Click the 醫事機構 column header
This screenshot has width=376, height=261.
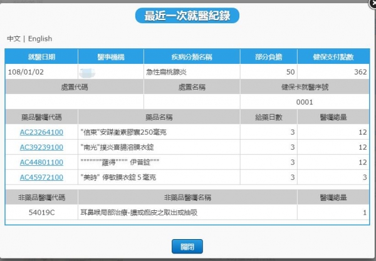[112, 57]
